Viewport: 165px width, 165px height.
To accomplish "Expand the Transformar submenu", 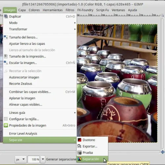I will pos(40,29).
